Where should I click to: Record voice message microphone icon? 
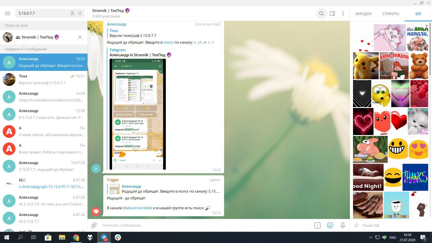343,225
